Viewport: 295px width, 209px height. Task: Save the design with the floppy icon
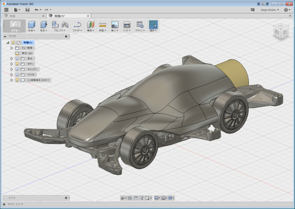[x=28, y=10]
